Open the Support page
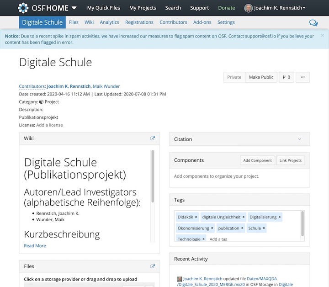The height and width of the screenshot is (287, 329). [199, 8]
